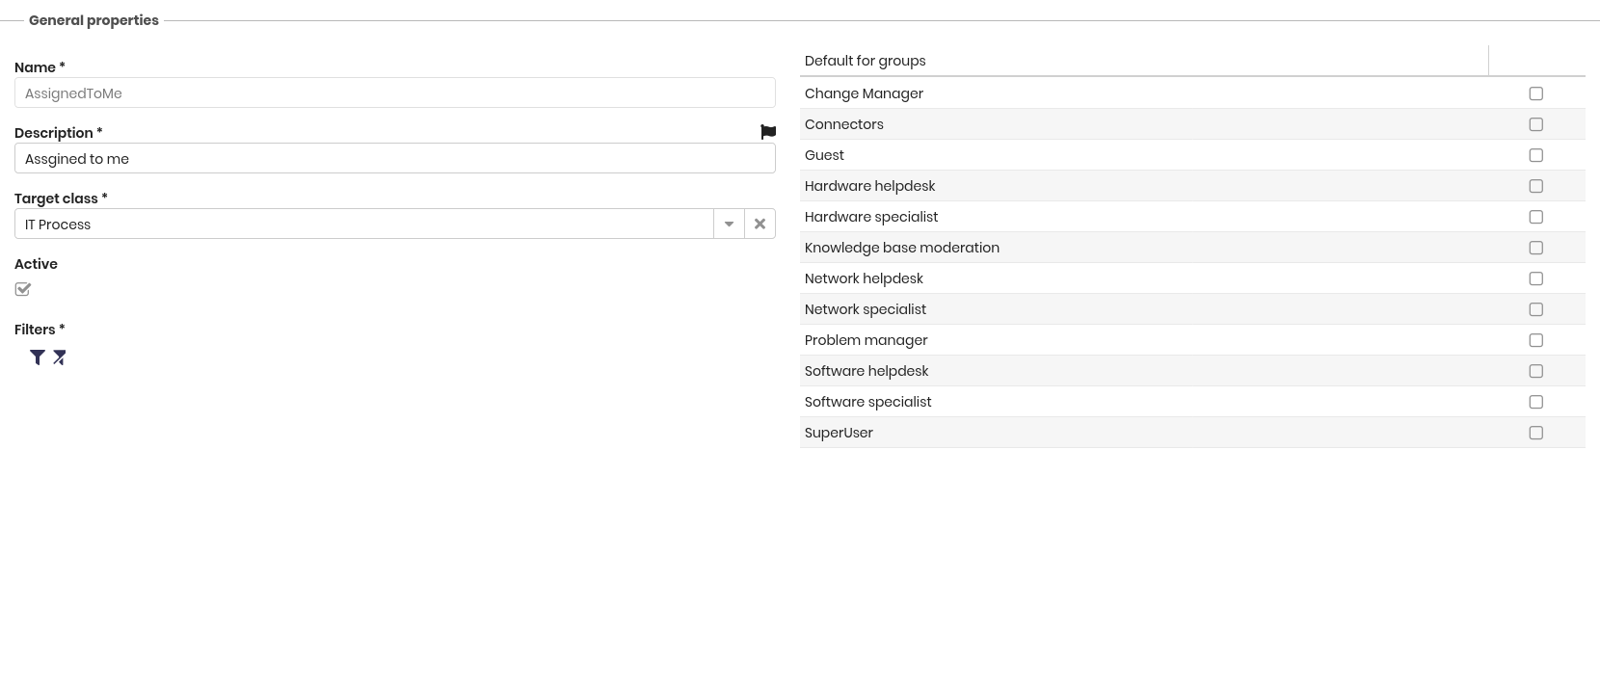The width and height of the screenshot is (1600, 688).
Task: Toggle the Active checkbox
Action: pos(23,289)
